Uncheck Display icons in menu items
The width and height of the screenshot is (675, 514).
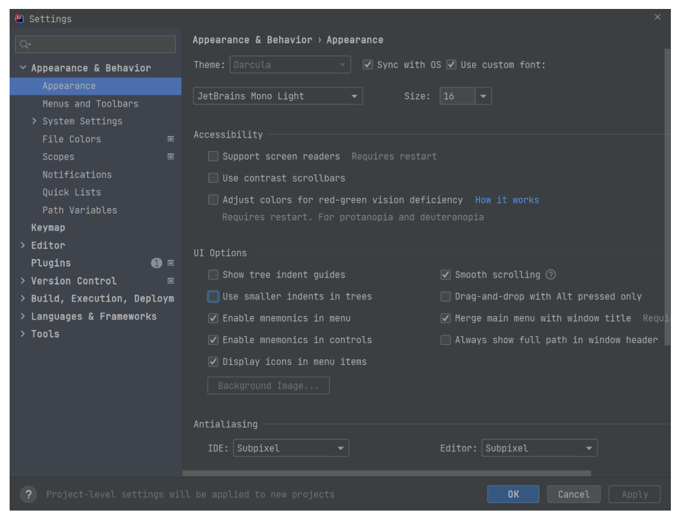point(213,361)
